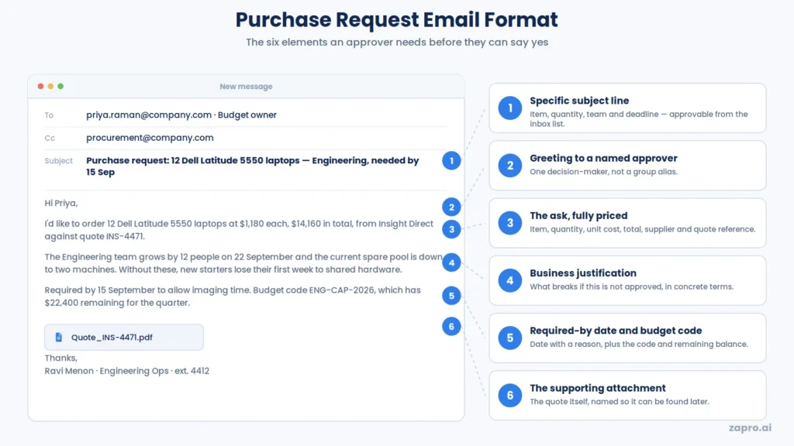
Task: Click the 'To' field label
Action: pyautogui.click(x=49, y=115)
